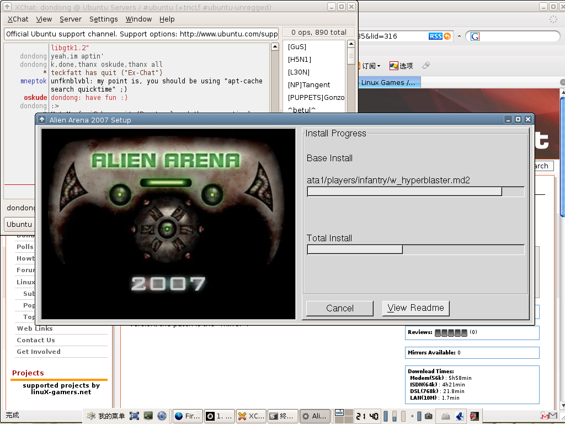This screenshot has height=424, width=565.
Task: Click the printer icon in the system tray
Action: 446,416
